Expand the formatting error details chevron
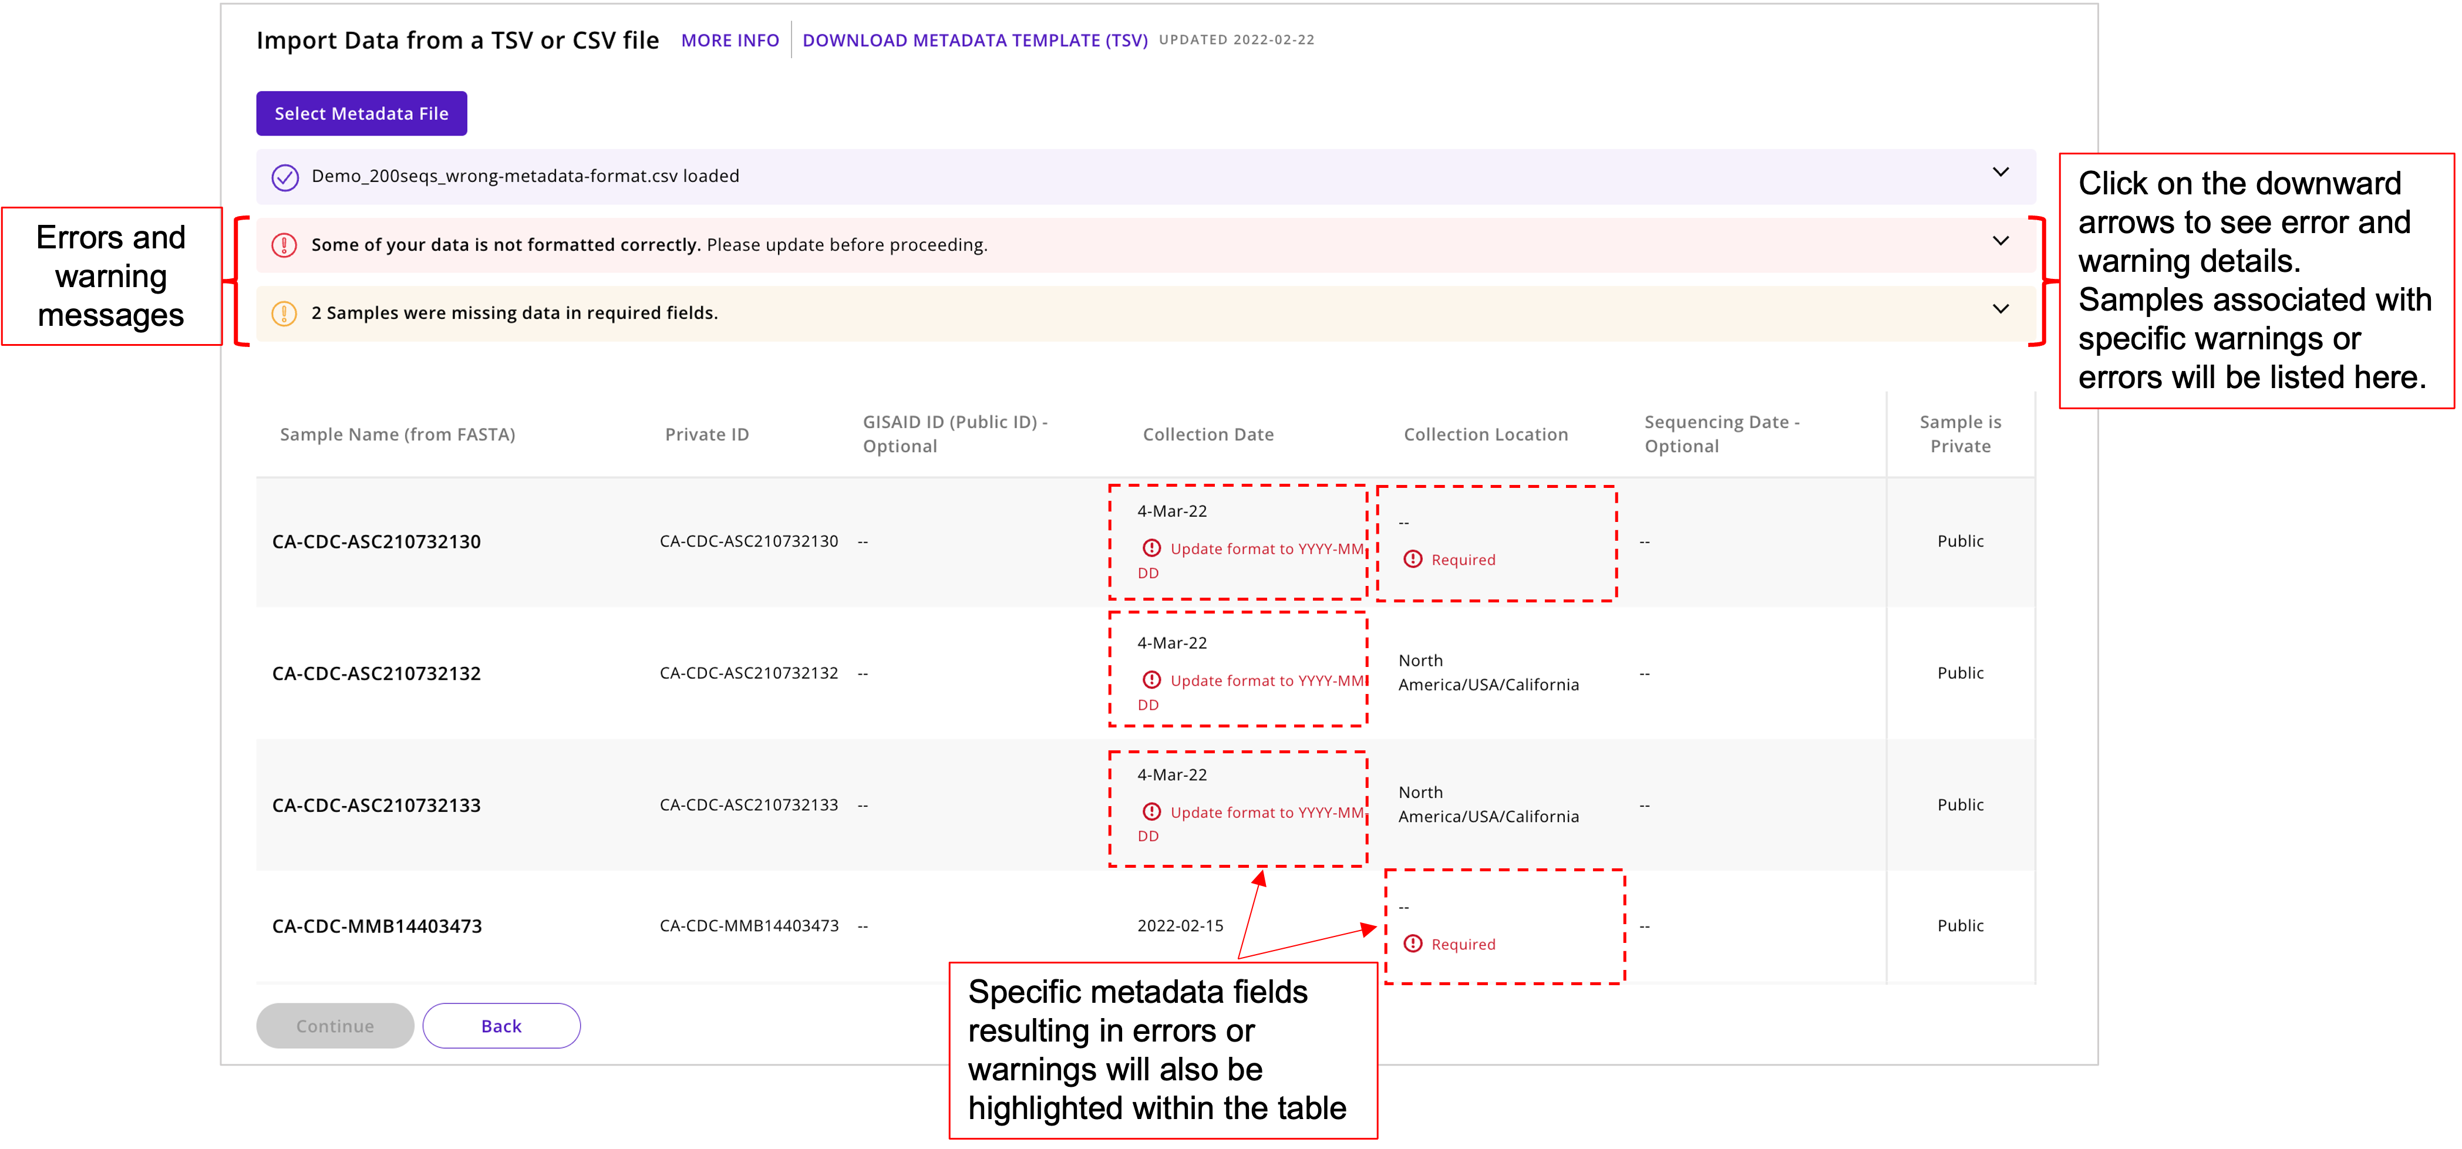The image size is (2462, 1149). (x=2000, y=241)
